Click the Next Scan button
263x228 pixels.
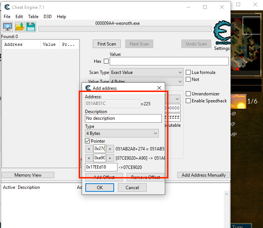139,44
